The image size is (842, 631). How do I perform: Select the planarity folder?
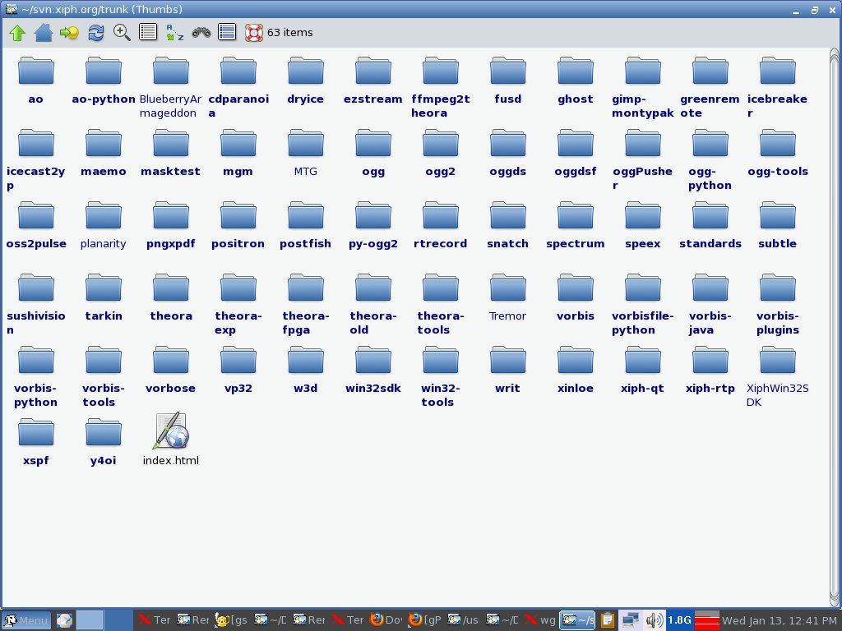[104, 225]
